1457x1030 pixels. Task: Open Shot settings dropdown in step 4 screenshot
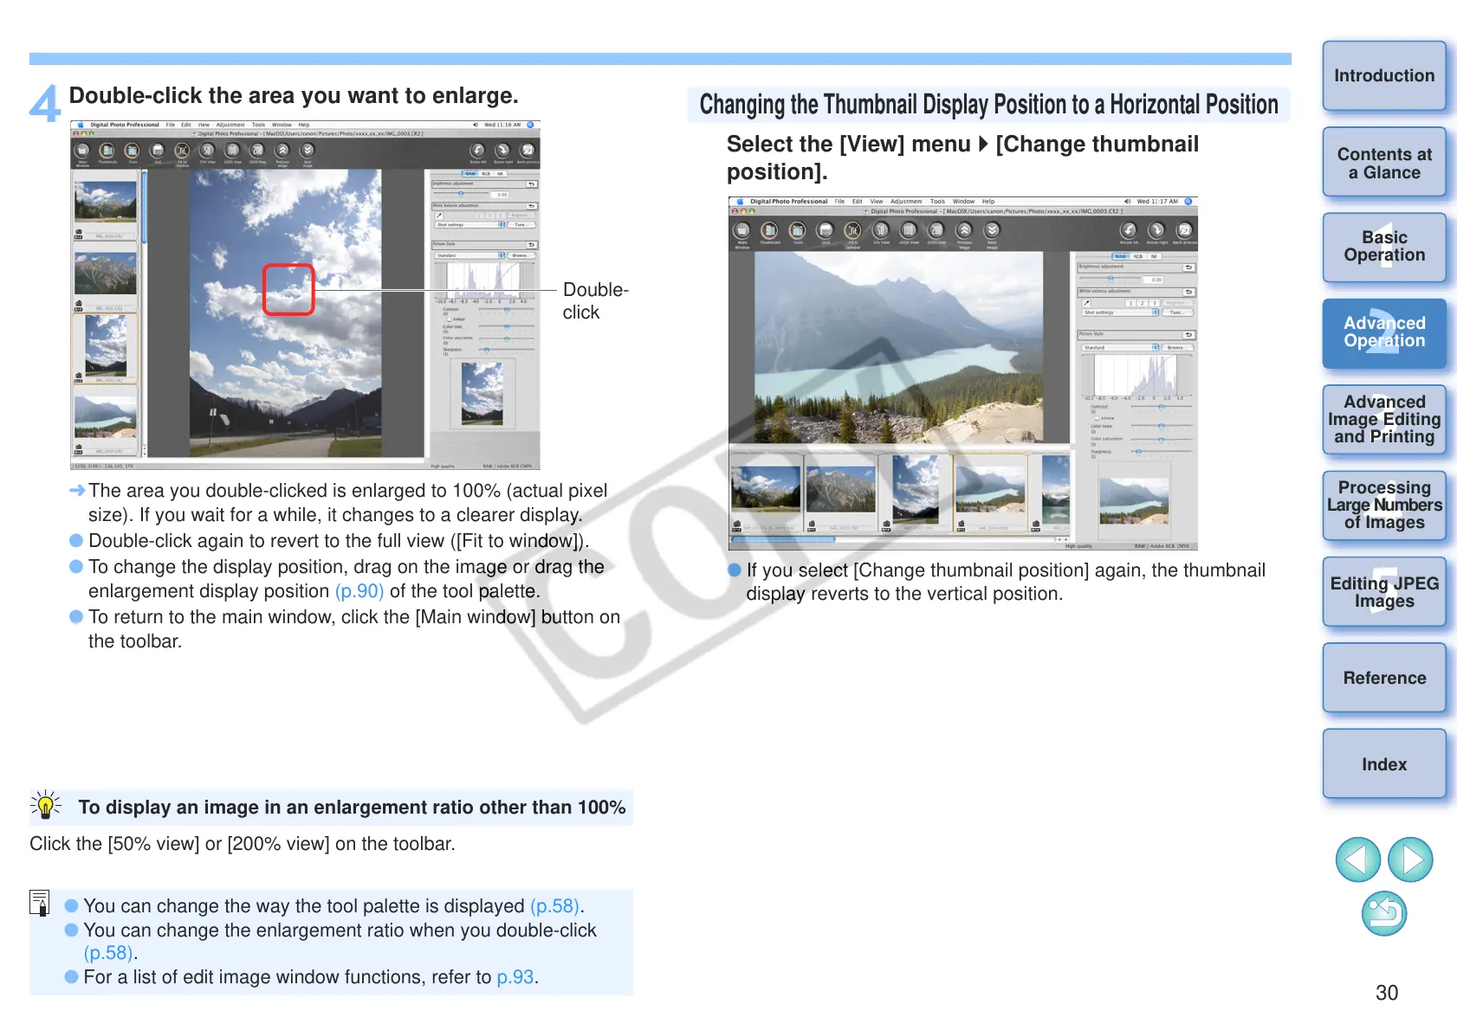coord(469,225)
